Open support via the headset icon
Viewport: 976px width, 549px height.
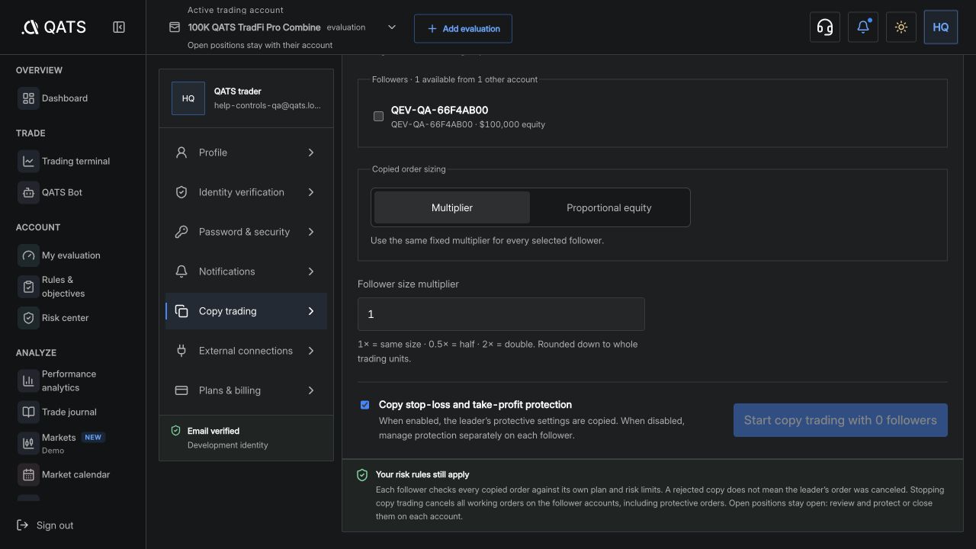[824, 27]
